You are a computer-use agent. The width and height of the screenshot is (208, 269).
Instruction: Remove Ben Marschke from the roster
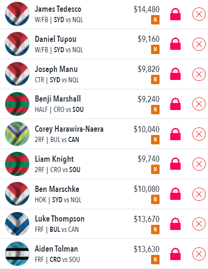point(199,194)
